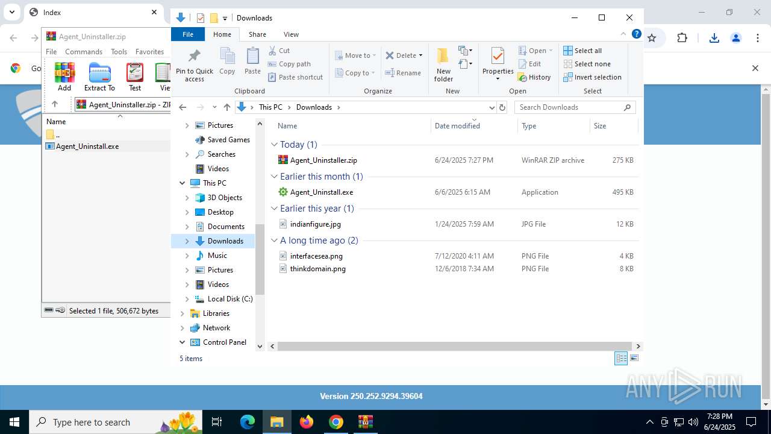
Task: Go back in File Explorer
Action: click(x=183, y=107)
